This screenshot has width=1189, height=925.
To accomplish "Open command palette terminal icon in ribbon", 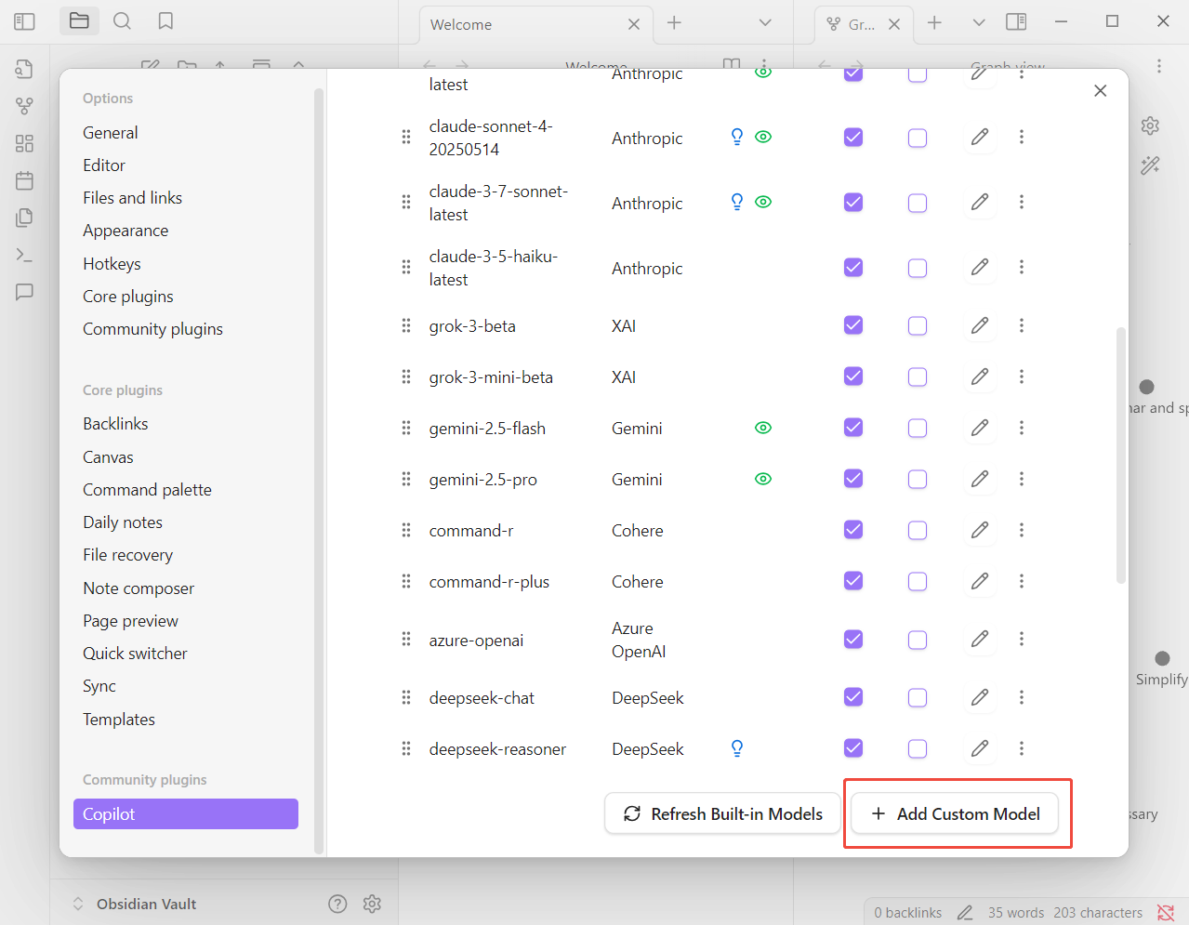I will 25,255.
